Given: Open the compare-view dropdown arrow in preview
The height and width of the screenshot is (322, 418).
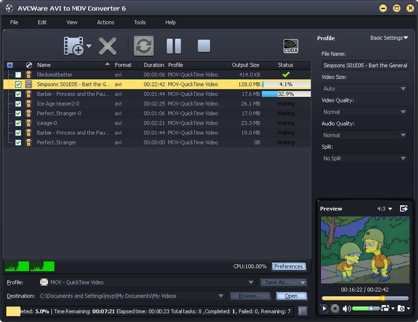Looking at the screenshot, I should pyautogui.click(x=393, y=308).
